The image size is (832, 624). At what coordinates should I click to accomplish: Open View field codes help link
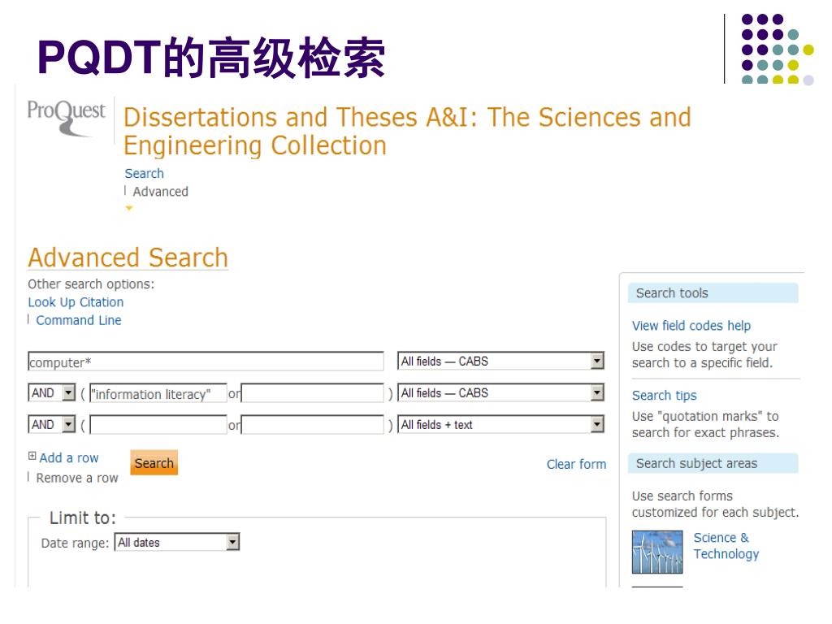tap(691, 326)
